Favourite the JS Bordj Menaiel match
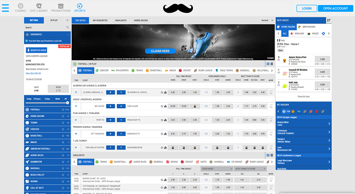The width and height of the screenshot is (355, 194). coord(162,92)
